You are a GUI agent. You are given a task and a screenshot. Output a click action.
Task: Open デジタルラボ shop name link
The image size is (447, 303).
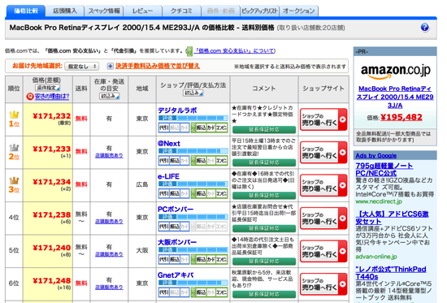(x=177, y=110)
